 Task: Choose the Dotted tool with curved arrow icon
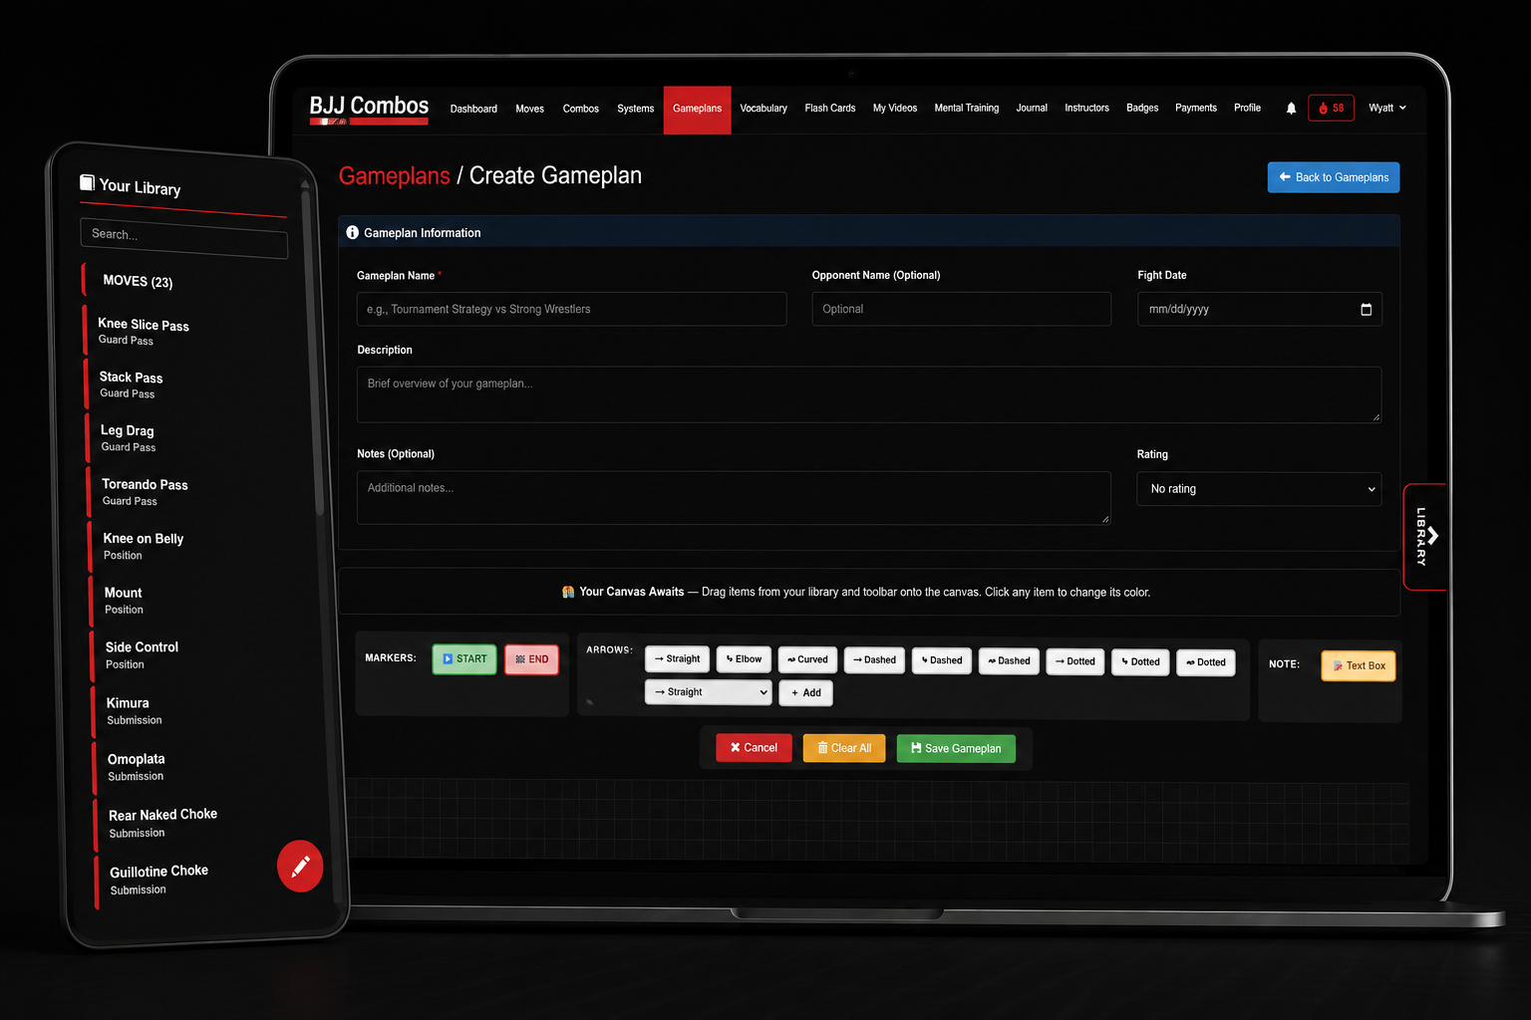click(x=1205, y=662)
